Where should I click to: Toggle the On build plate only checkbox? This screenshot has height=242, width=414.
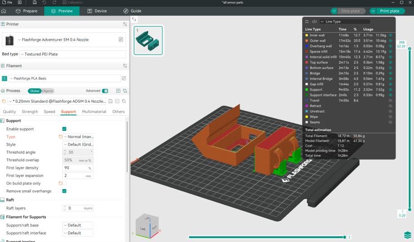coord(64,183)
